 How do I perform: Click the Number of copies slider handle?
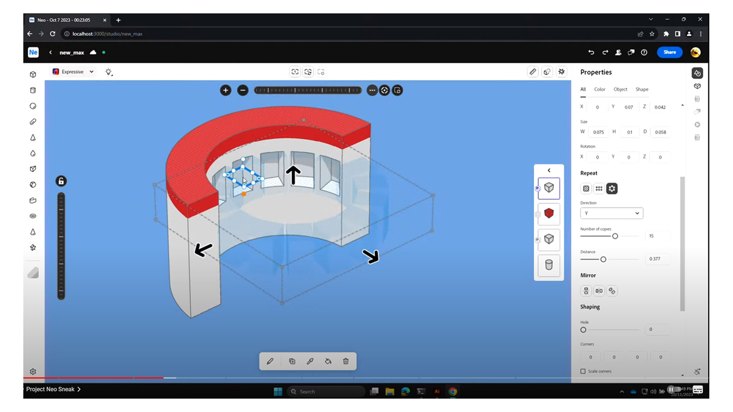pyautogui.click(x=615, y=236)
